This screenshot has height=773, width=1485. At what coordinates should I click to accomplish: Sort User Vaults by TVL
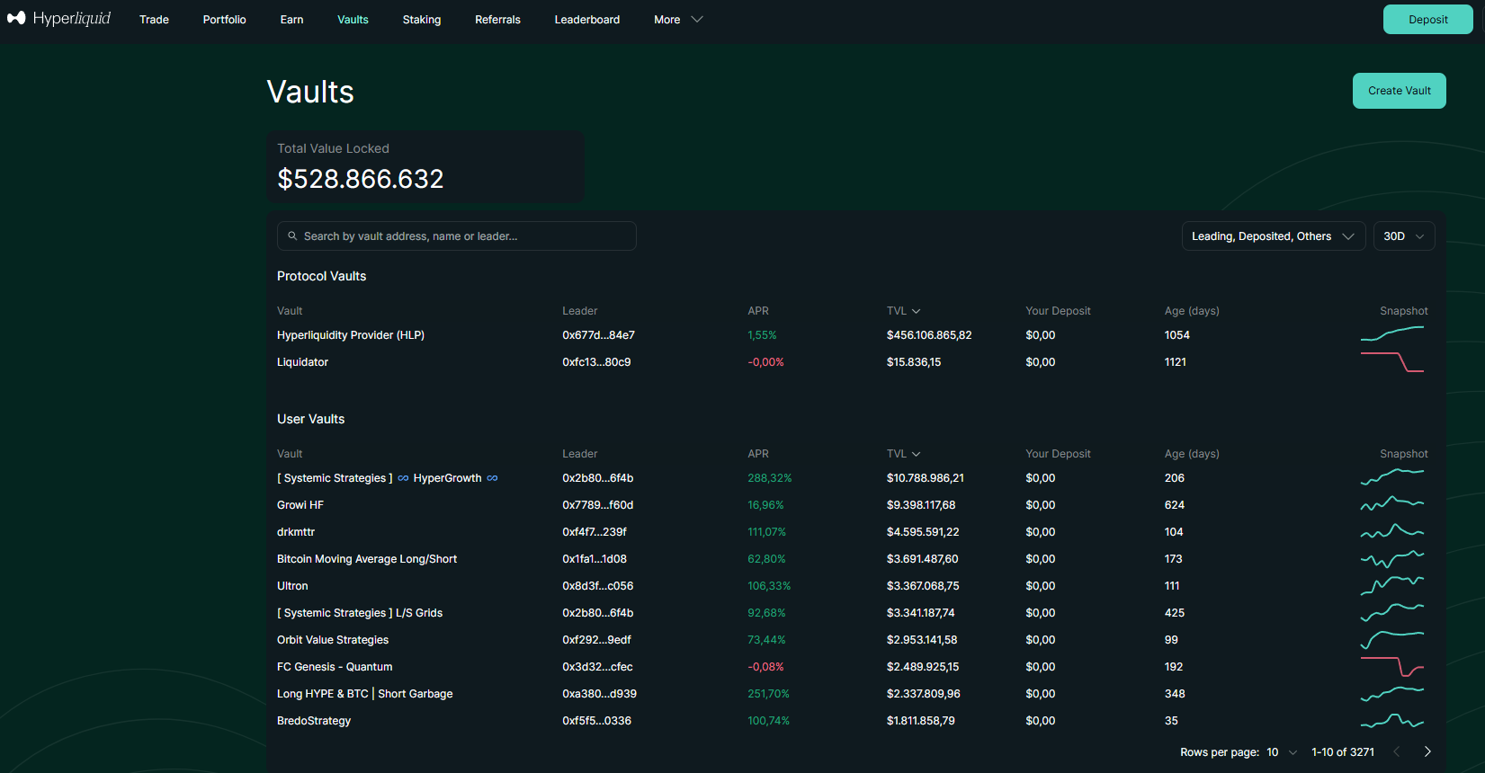coord(903,454)
